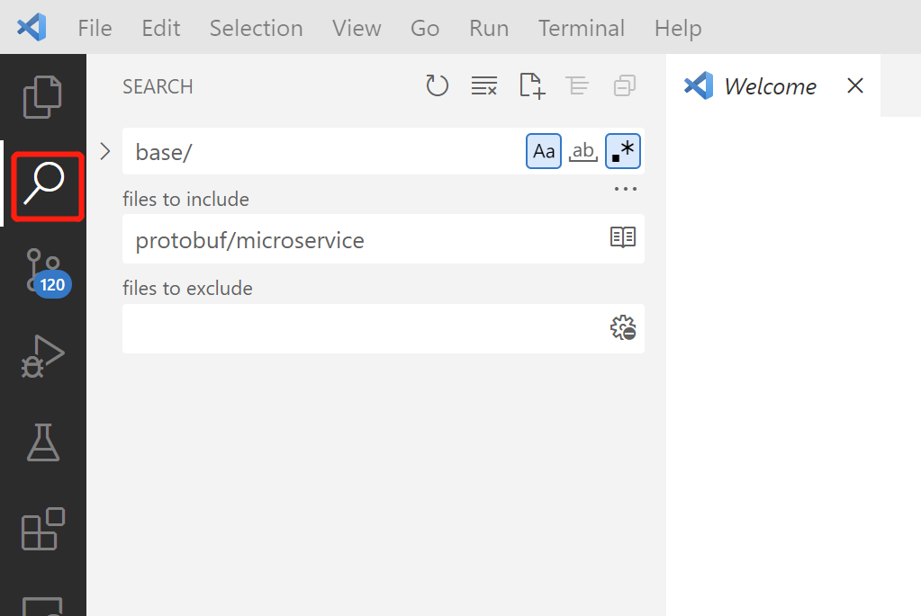Viewport: 921px width, 616px height.
Task: Expand the Replace field chevron
Action: [x=105, y=151]
